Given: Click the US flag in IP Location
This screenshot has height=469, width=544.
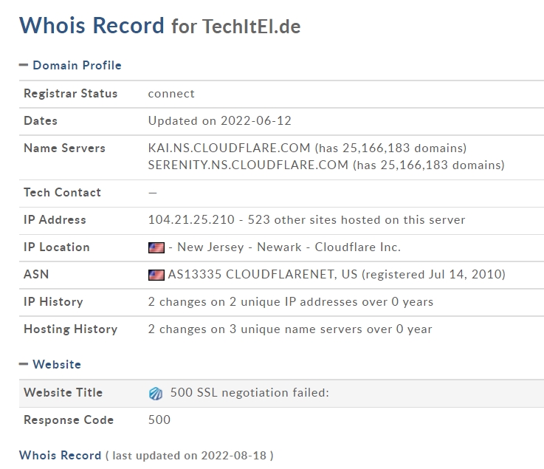Looking at the screenshot, I should coord(156,247).
